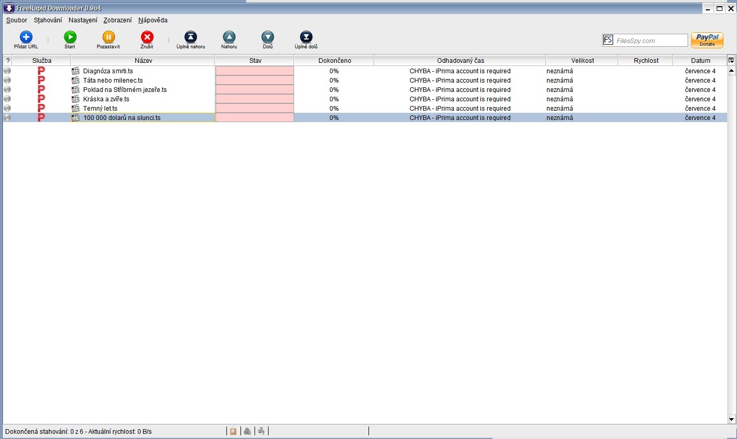Cancel download using the Zrušit icon
This screenshot has height=439, width=737.
pyautogui.click(x=147, y=37)
